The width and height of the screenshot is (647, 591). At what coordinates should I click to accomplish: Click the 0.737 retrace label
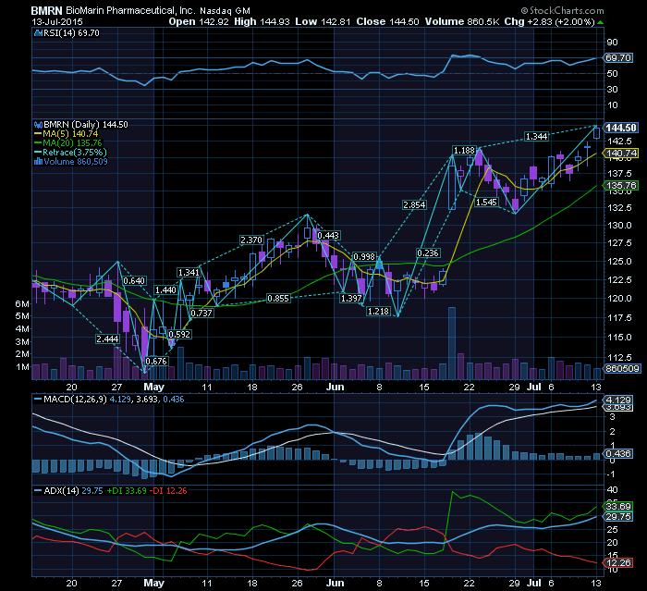201,313
